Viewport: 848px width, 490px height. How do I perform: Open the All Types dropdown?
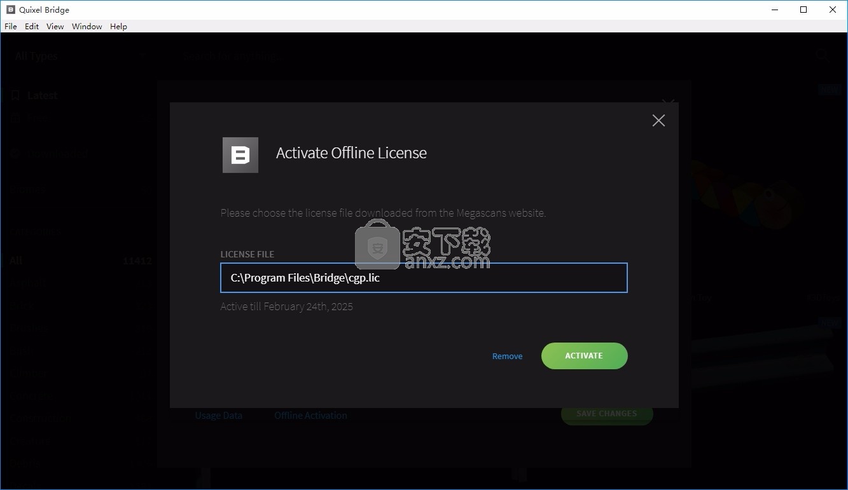80,56
